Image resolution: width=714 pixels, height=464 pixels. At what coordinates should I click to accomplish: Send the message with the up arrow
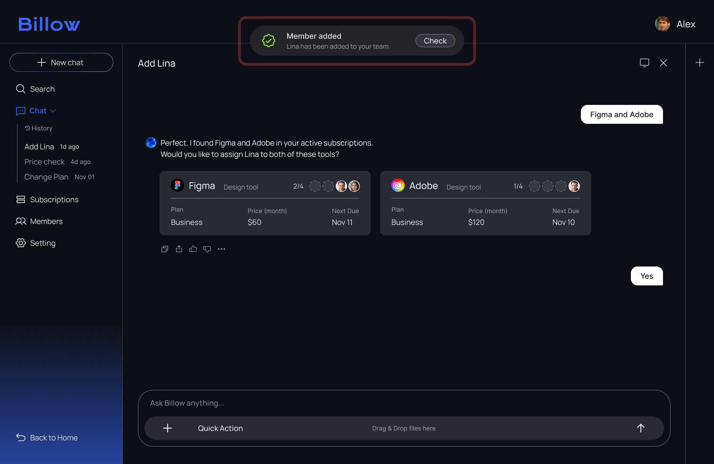[641, 428]
